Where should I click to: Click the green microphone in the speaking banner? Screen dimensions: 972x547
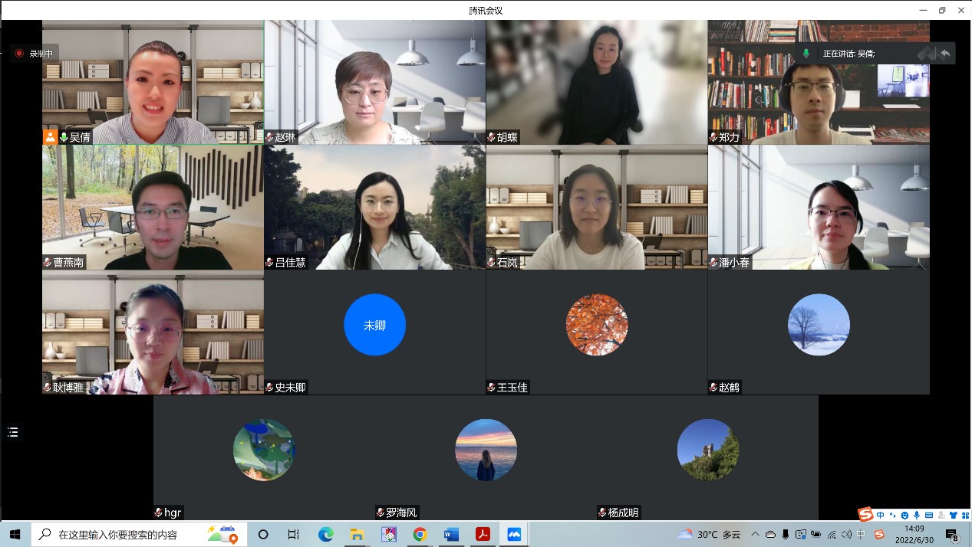(806, 53)
